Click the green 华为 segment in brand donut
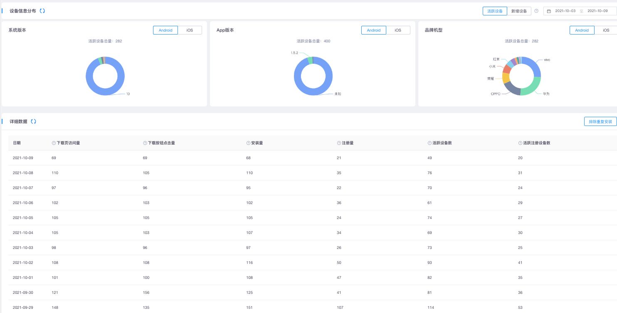 [533, 87]
